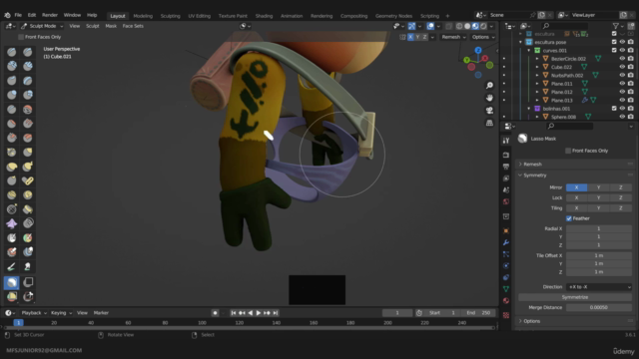Open the Modifiers wrench properties tab
639x359 pixels.
point(506,242)
